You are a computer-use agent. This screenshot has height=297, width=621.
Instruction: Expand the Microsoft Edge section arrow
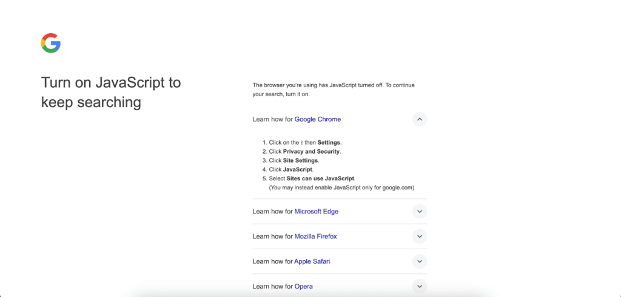[x=420, y=212]
